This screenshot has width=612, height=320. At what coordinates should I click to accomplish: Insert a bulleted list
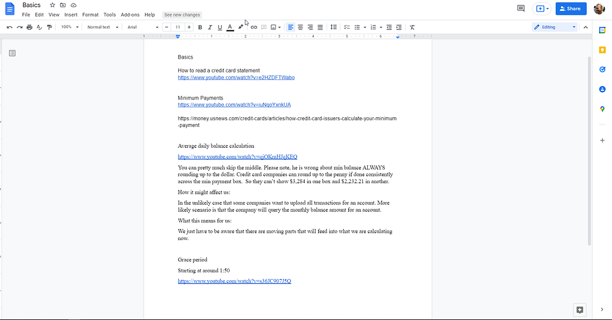[x=357, y=27]
